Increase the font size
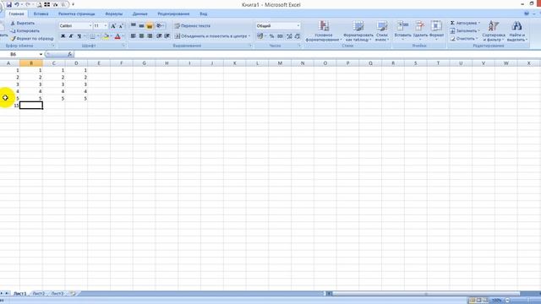 point(113,26)
